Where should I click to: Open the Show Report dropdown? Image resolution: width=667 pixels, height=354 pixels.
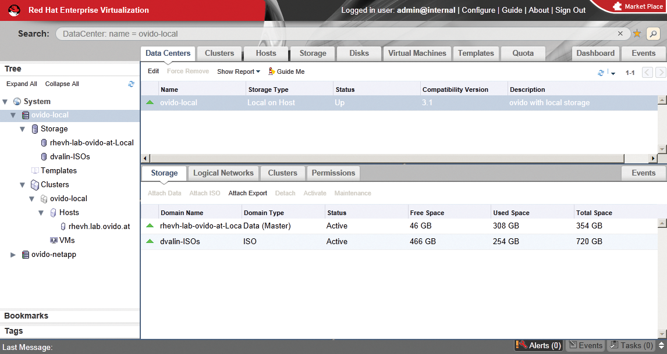[238, 71]
